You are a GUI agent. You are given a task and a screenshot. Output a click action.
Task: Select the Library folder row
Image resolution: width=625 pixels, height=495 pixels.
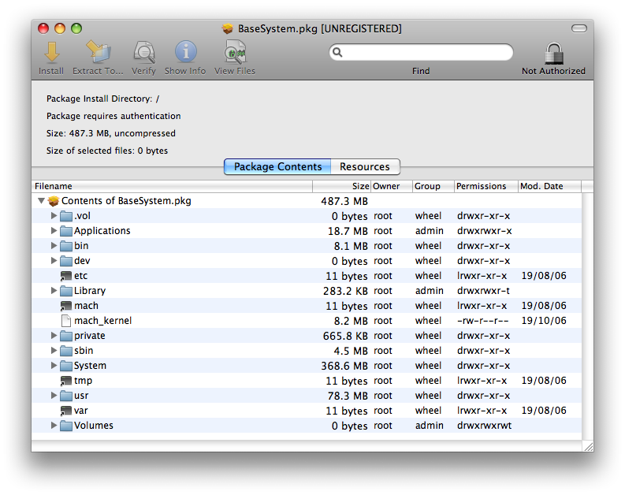(90, 291)
